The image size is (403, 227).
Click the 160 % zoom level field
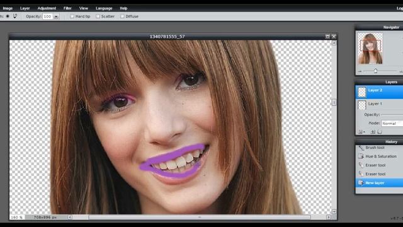17,217
